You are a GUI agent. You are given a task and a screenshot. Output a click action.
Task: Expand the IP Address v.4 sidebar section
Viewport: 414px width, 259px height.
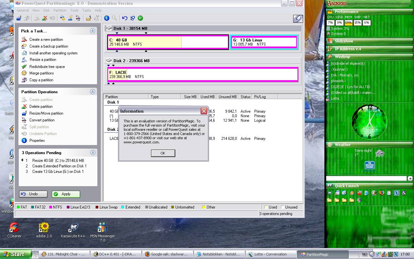369,49
